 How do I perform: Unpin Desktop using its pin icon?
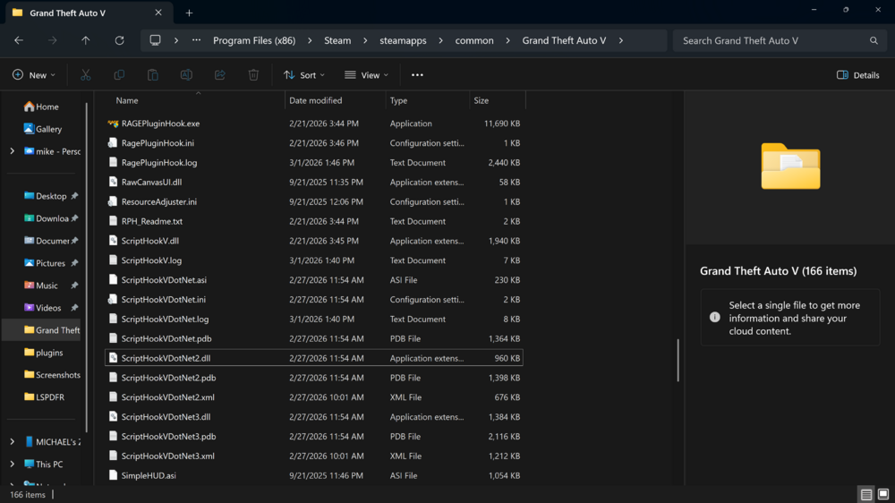pyautogui.click(x=74, y=196)
